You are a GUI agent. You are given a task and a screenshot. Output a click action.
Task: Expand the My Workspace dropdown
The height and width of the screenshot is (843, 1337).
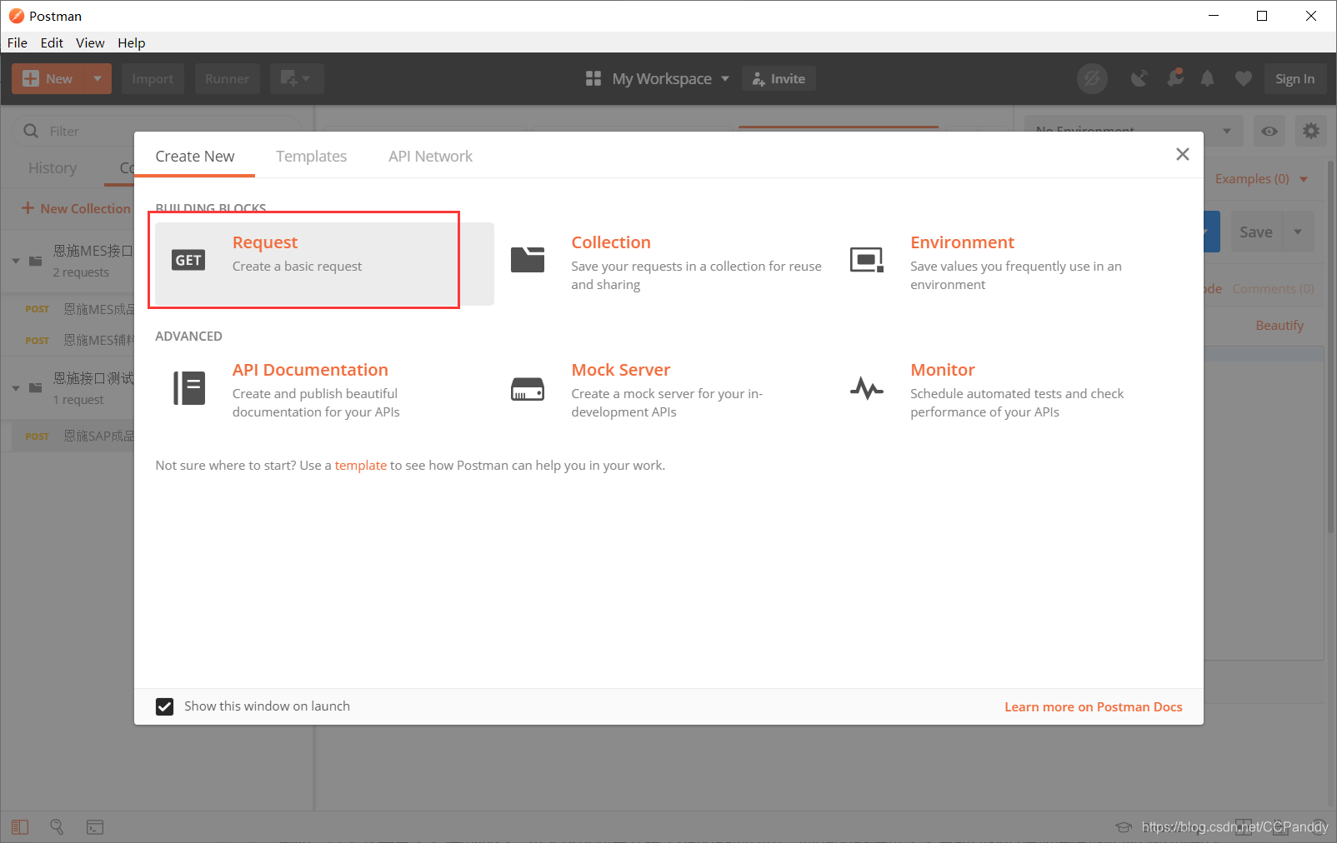[x=725, y=78]
